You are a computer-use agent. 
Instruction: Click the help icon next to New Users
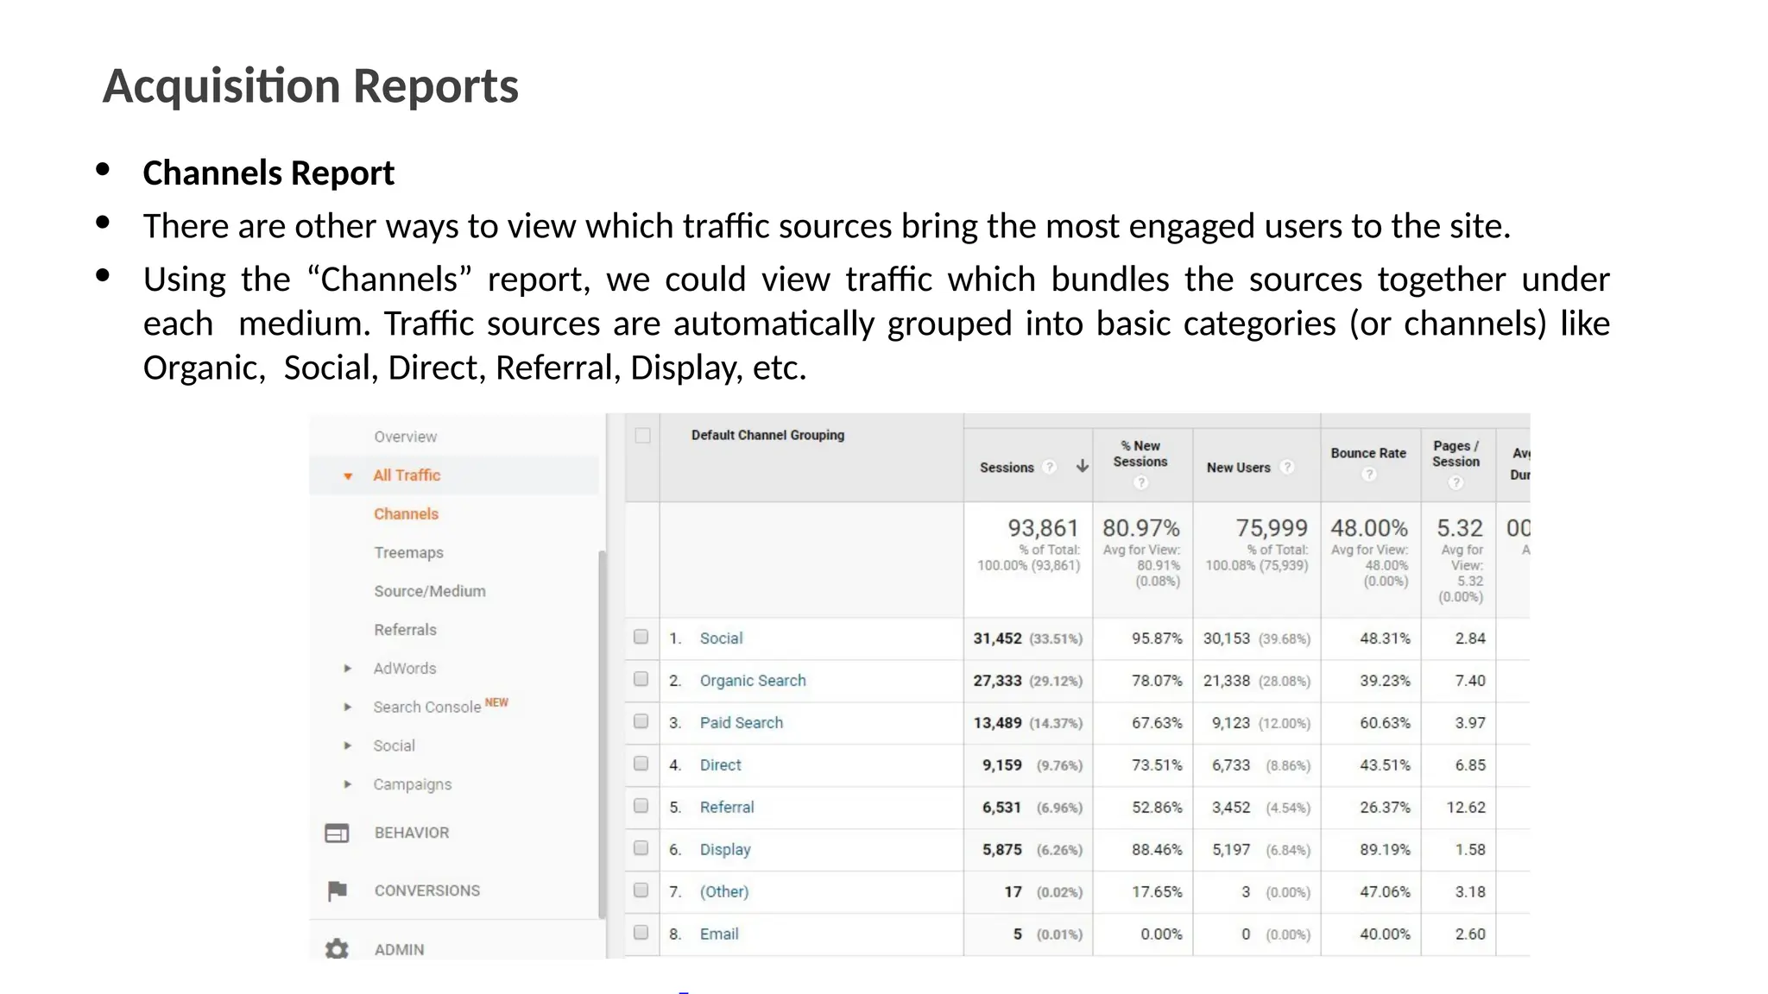tap(1286, 467)
